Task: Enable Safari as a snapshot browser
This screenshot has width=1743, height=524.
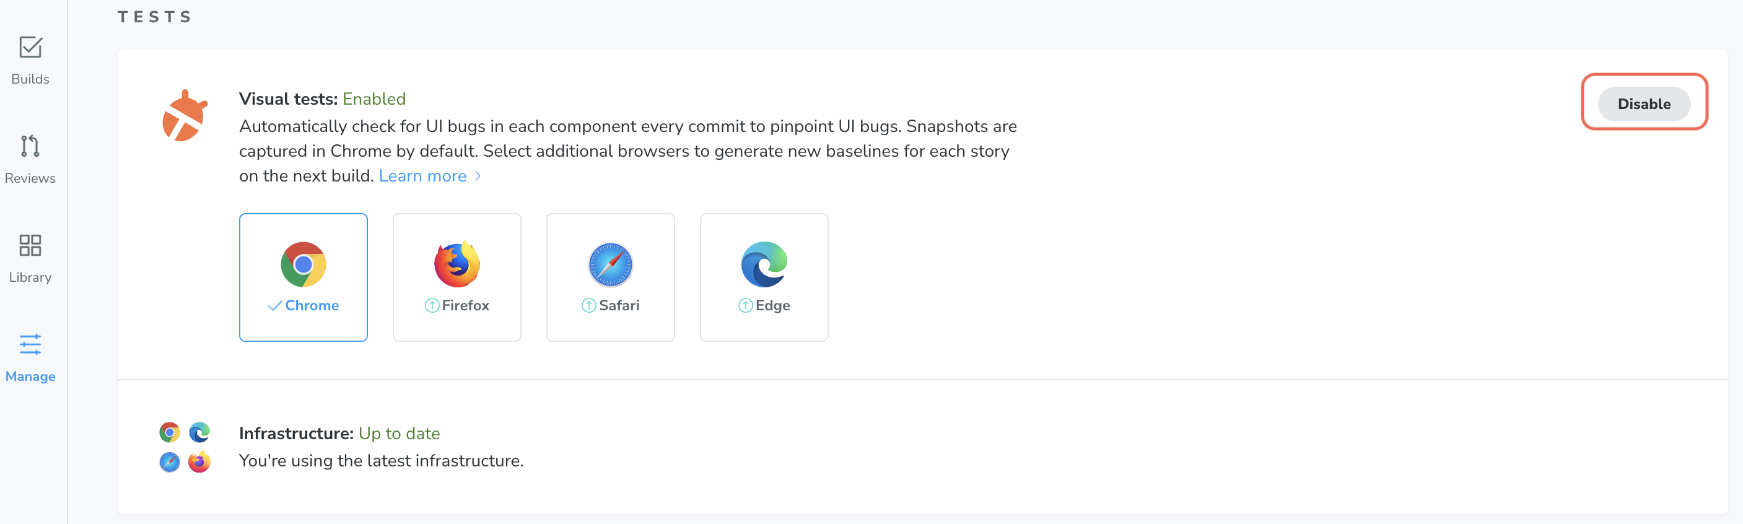Action: tap(609, 277)
